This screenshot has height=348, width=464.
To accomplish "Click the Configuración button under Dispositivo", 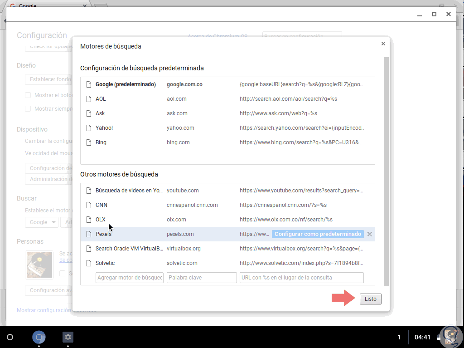I will (49, 168).
